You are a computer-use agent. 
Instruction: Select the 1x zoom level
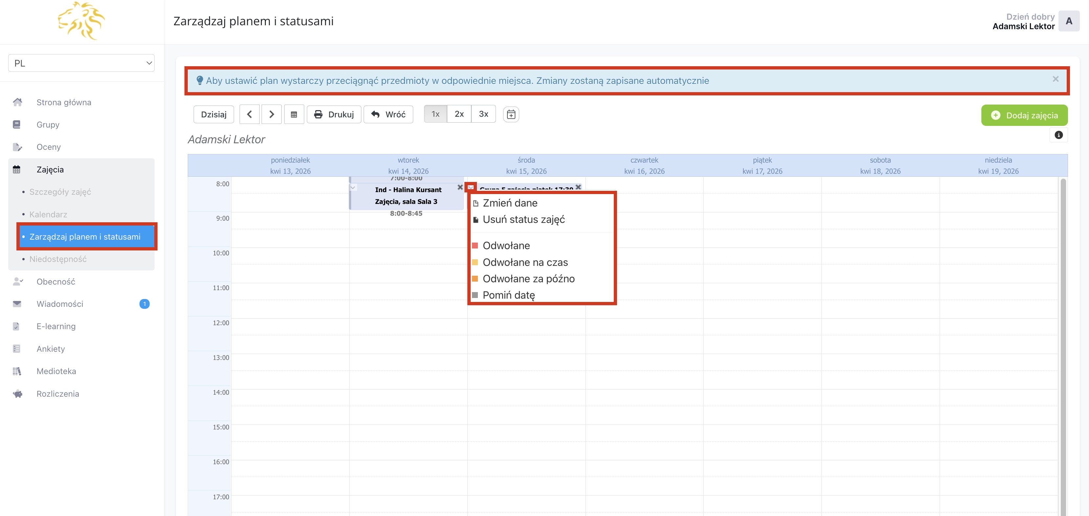[435, 114]
